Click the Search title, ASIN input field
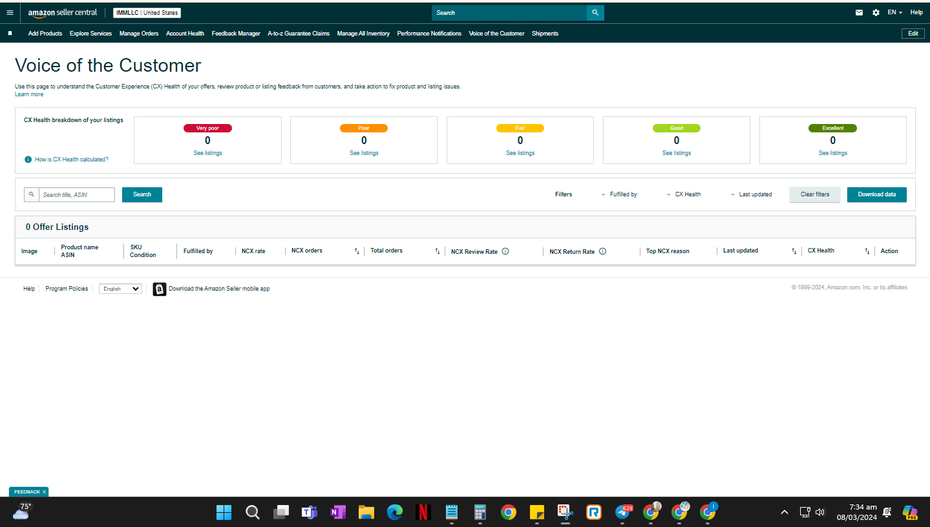The width and height of the screenshot is (930, 527). tap(77, 194)
